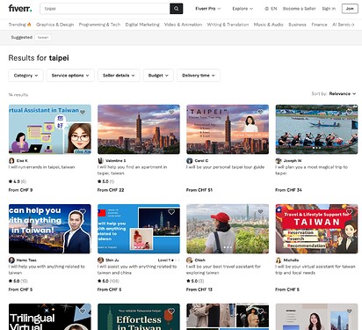
Task: Open the Service options filter dropdown
Action: pyautogui.click(x=70, y=76)
